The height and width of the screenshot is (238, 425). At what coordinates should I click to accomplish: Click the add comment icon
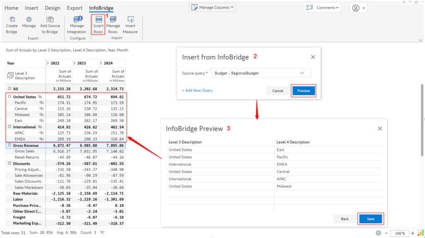point(309,7)
